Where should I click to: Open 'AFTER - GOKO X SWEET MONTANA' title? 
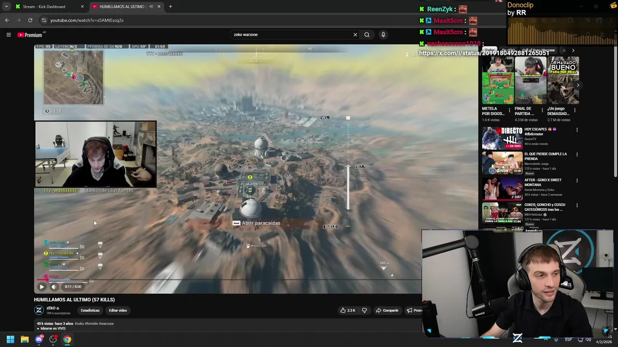[x=543, y=182]
